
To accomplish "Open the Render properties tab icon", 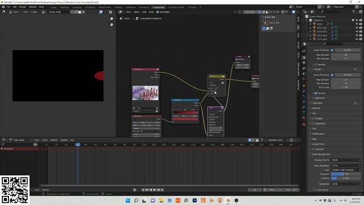I will (x=304, y=58).
